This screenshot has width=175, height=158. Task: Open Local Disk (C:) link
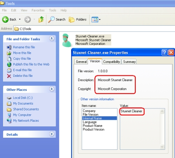click(23, 98)
